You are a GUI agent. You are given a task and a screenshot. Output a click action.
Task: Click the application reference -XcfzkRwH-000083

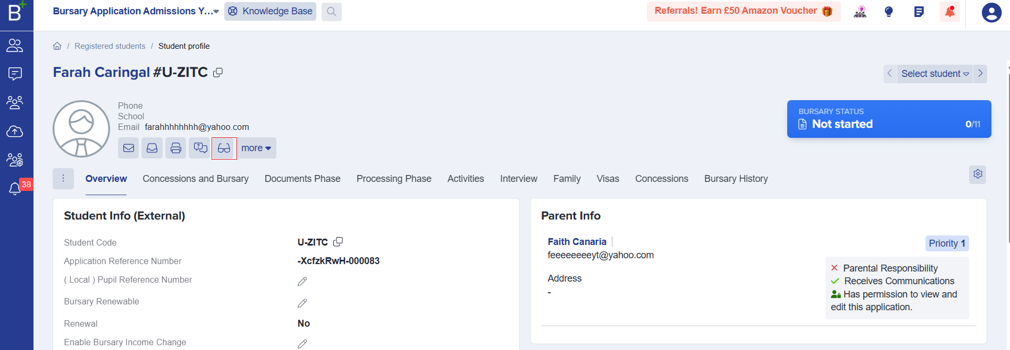click(339, 261)
